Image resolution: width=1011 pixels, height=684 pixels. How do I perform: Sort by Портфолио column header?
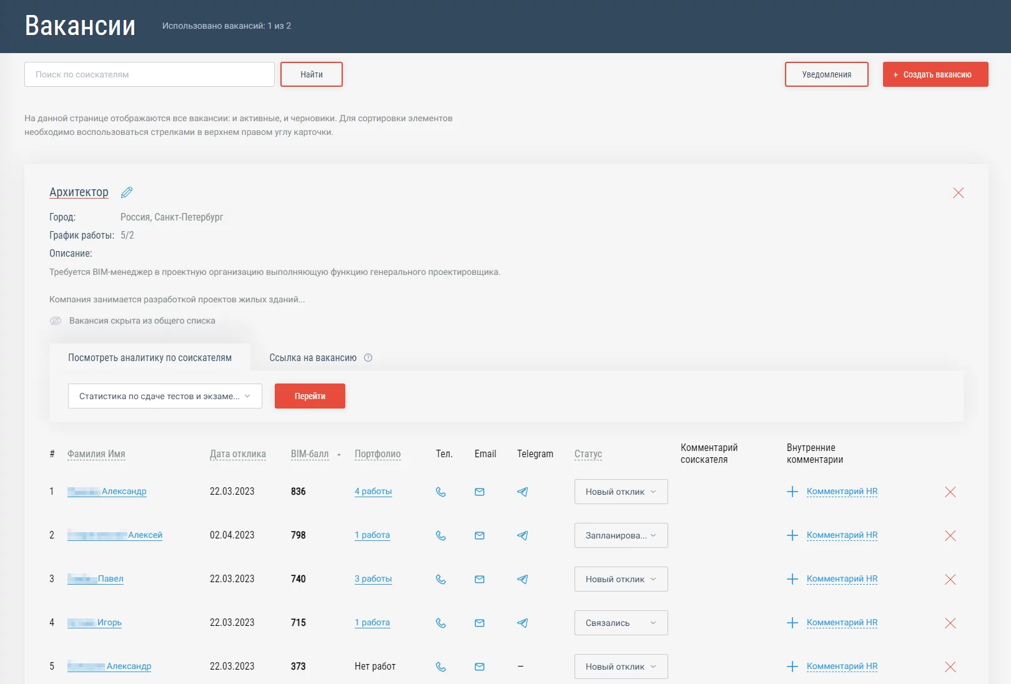click(378, 454)
